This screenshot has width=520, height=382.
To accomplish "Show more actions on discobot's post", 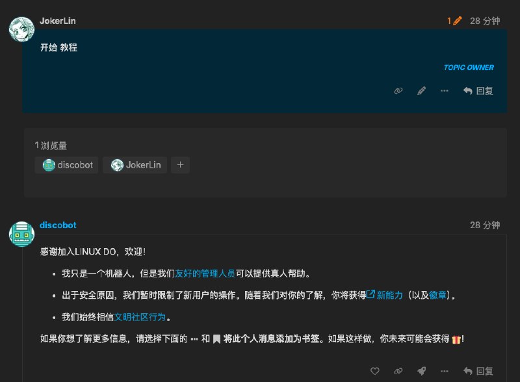I will pos(445,371).
